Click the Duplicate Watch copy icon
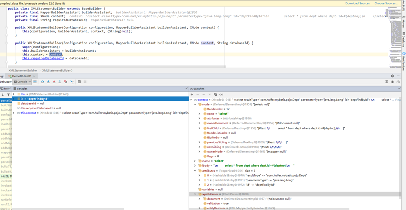The width and height of the screenshot is (406, 210). click(215, 94)
